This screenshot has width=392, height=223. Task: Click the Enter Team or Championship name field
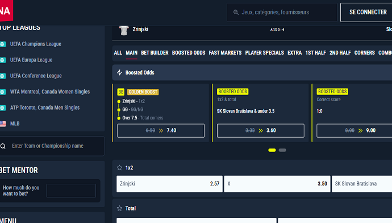[52, 146]
